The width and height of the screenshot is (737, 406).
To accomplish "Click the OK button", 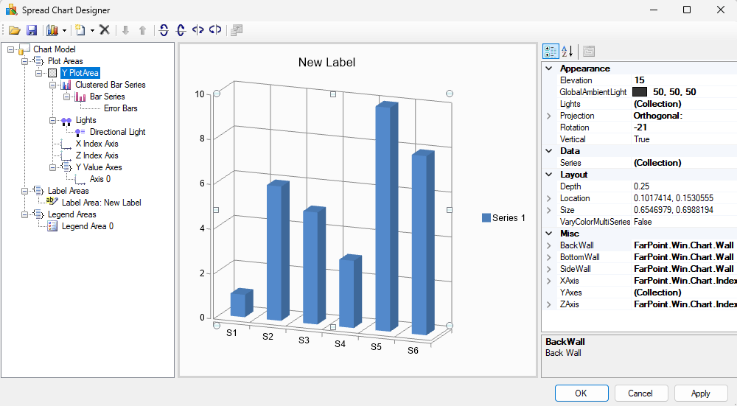I will 581,393.
